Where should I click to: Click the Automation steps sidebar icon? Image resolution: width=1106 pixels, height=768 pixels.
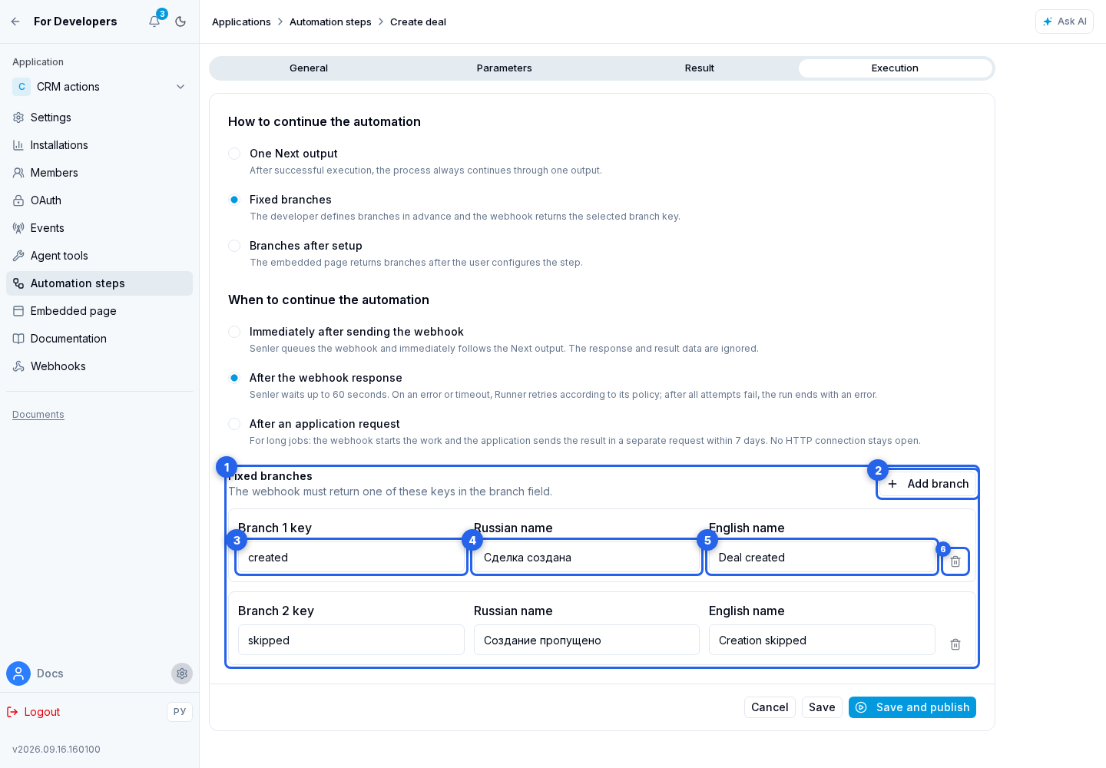pyautogui.click(x=18, y=283)
